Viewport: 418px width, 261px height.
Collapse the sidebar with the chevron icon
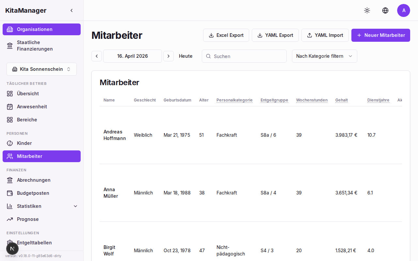click(x=72, y=10)
